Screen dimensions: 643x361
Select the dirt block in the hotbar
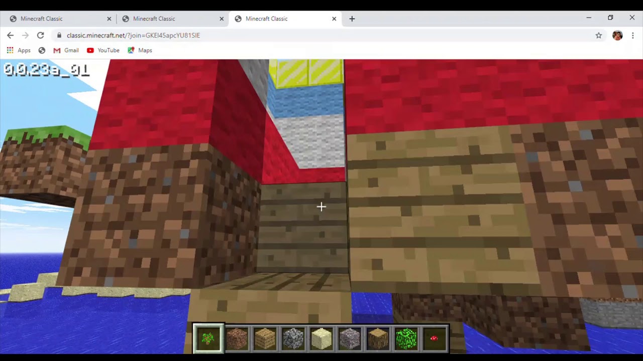pos(237,339)
